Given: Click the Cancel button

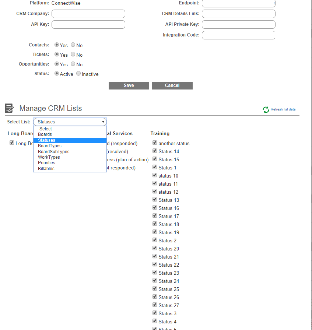Looking at the screenshot, I should tap(172, 85).
